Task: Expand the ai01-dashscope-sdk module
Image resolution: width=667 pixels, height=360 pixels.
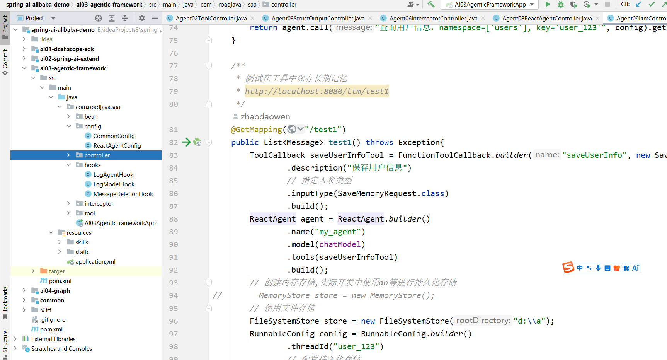Action: point(24,49)
